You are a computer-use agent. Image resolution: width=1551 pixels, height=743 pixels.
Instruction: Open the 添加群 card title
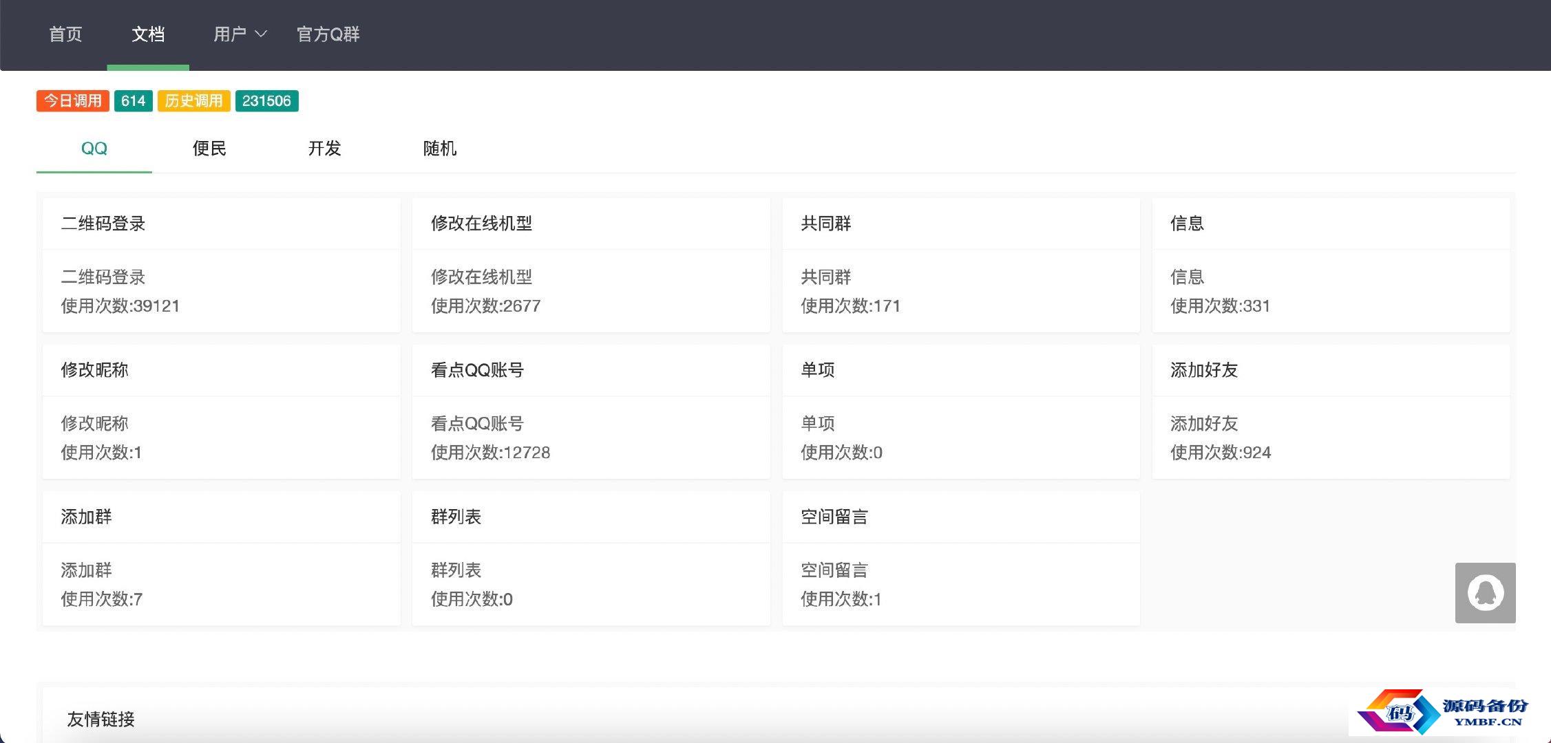(86, 517)
